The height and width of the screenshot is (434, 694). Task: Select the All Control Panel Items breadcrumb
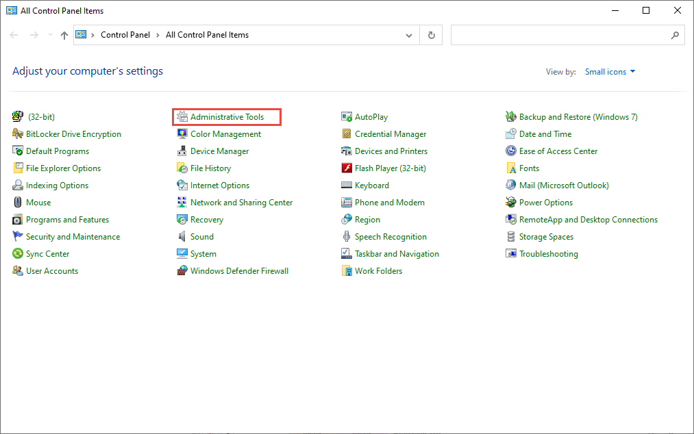(207, 35)
